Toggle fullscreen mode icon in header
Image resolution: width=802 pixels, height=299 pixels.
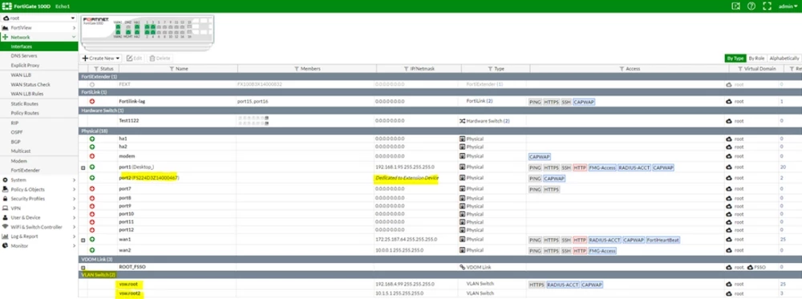point(767,6)
